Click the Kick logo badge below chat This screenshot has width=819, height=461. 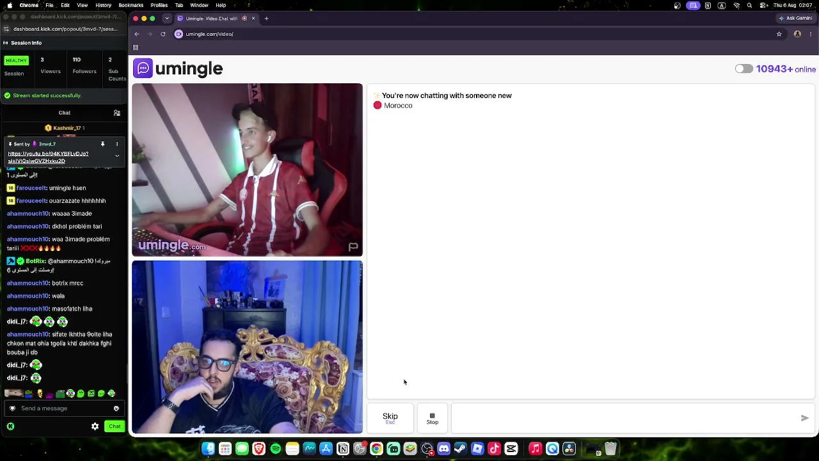[x=10, y=426]
